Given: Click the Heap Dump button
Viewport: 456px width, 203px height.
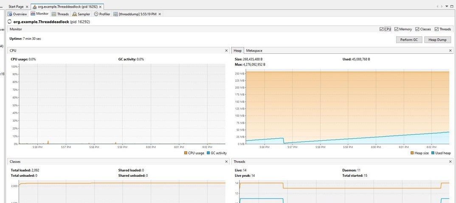Looking at the screenshot, I should point(437,40).
